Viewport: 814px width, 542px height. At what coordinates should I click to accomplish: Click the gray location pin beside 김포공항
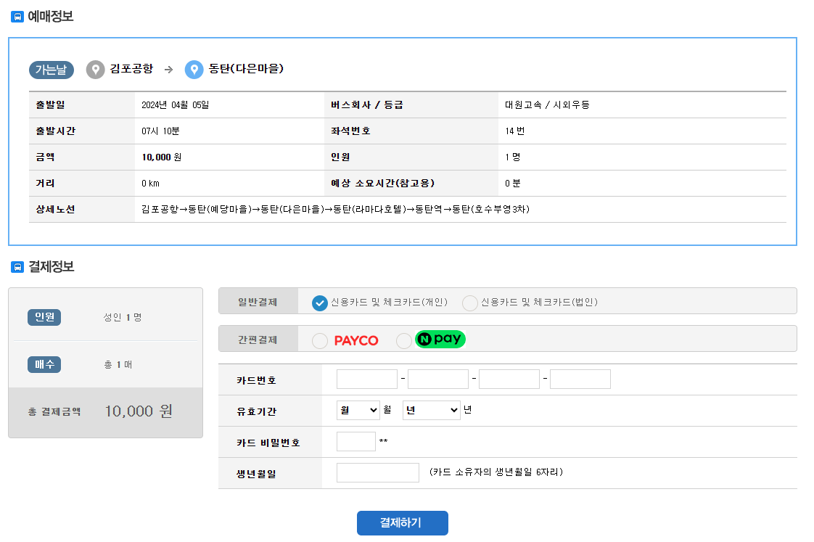[x=95, y=70]
